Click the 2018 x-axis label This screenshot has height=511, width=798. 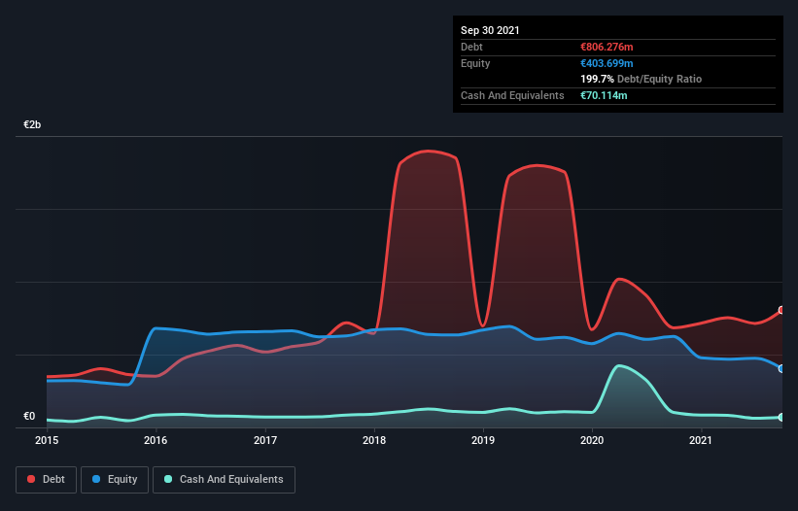[374, 440]
